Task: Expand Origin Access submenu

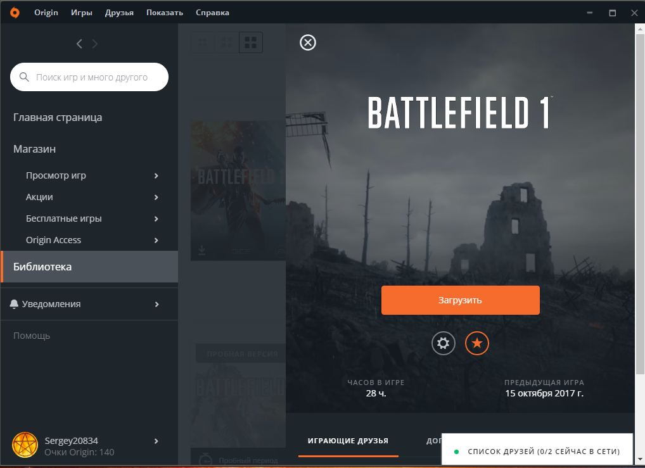Action: (156, 240)
